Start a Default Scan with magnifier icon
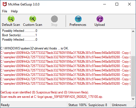 click(11, 19)
